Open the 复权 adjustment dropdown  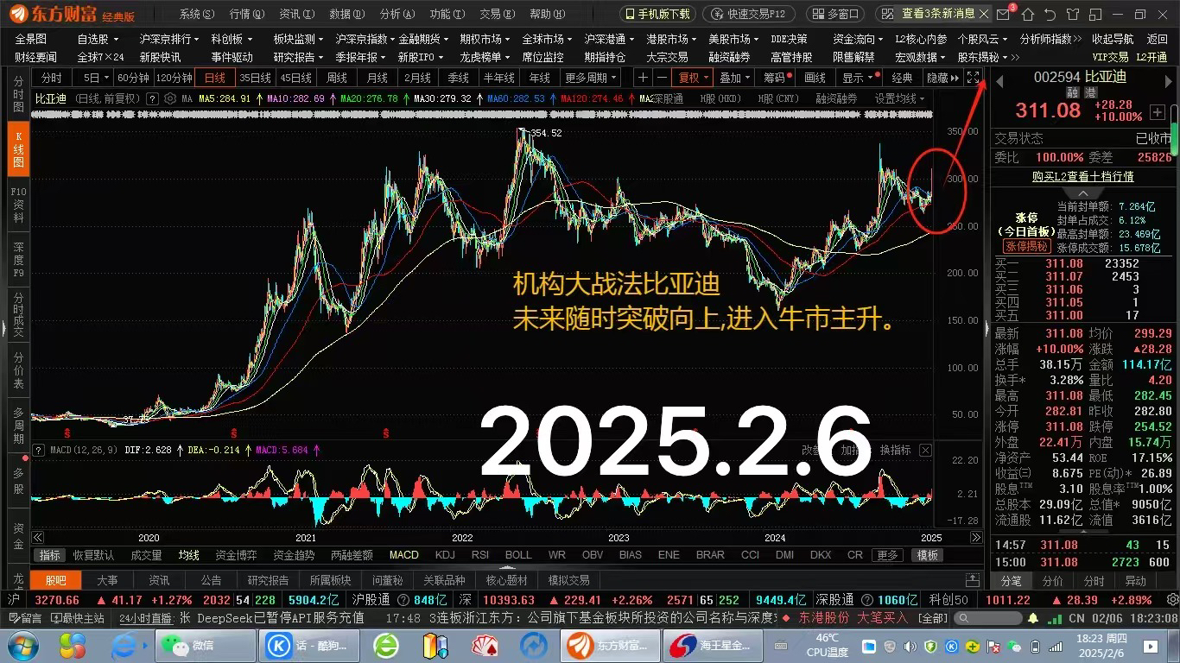point(694,78)
